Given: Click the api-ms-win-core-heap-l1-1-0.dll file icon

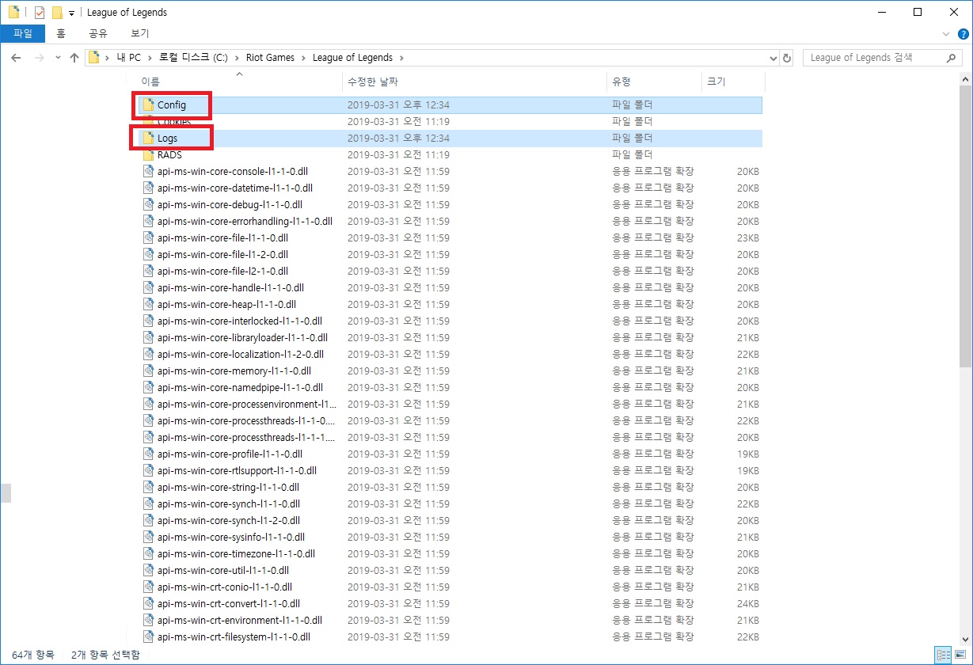Looking at the screenshot, I should 148,305.
